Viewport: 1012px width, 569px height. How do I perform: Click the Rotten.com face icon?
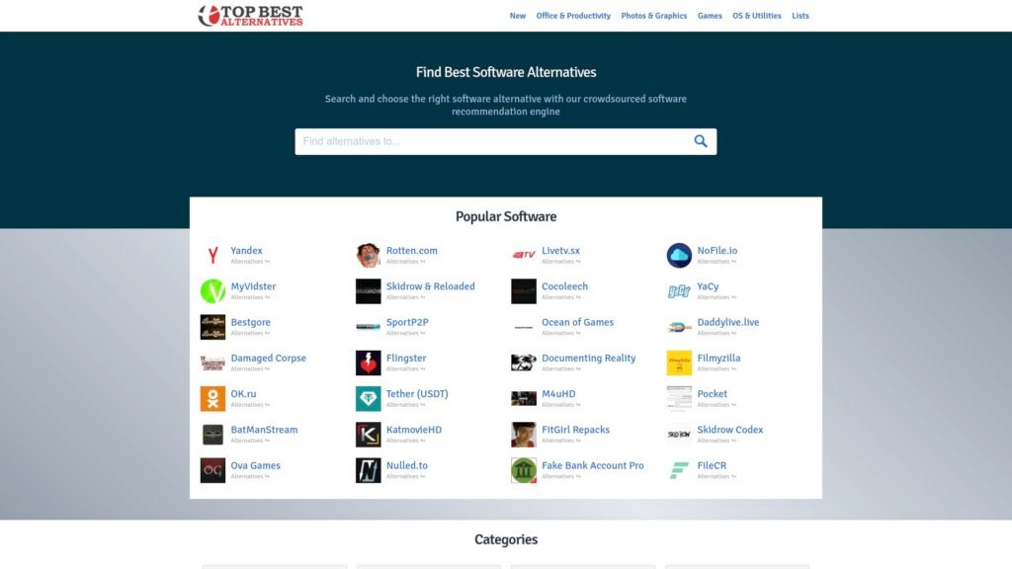point(369,256)
